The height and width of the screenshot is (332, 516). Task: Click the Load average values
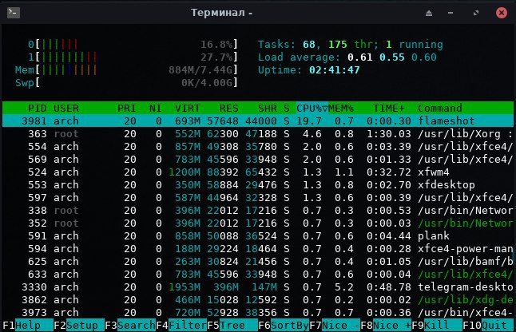point(392,57)
